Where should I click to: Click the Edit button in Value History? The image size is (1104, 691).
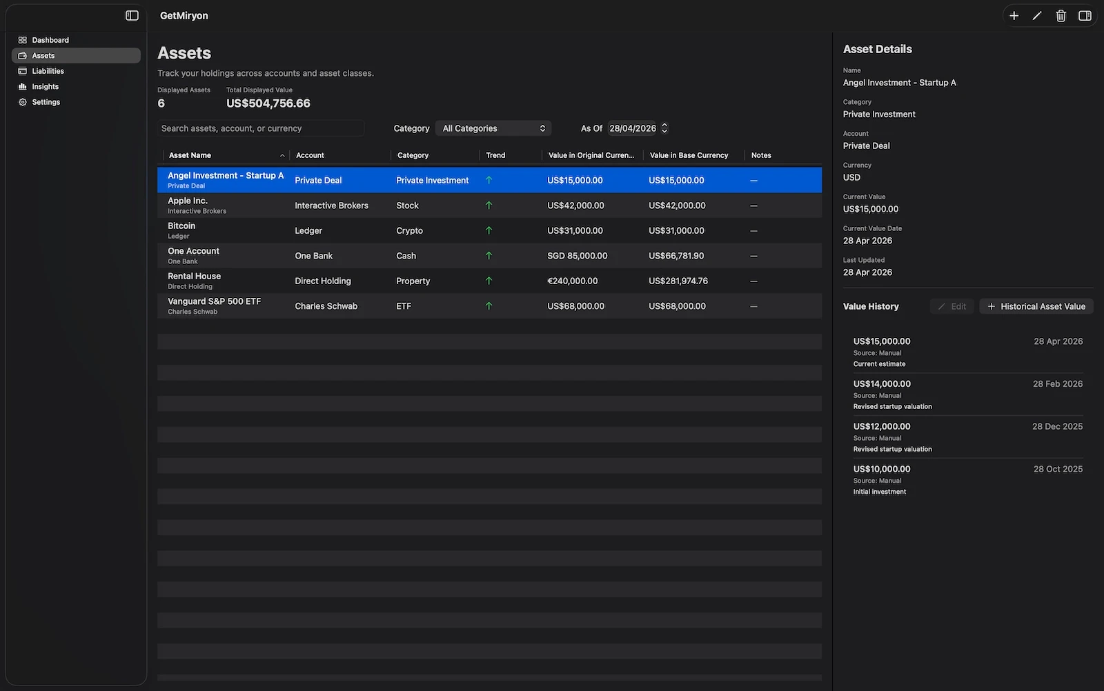[952, 306]
